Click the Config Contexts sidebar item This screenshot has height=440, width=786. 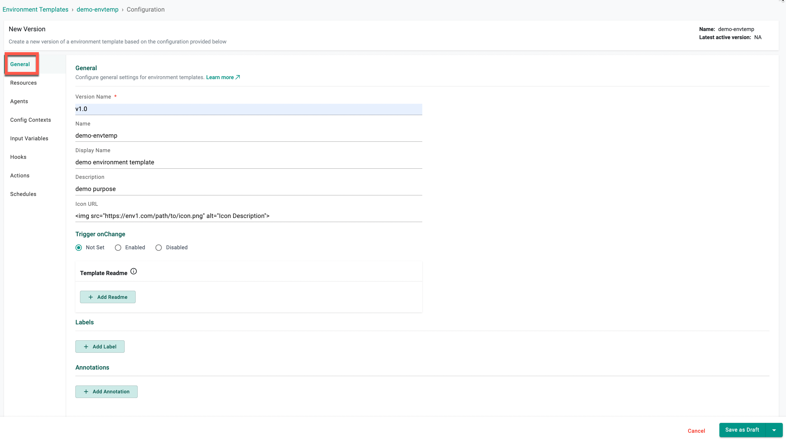[30, 119]
